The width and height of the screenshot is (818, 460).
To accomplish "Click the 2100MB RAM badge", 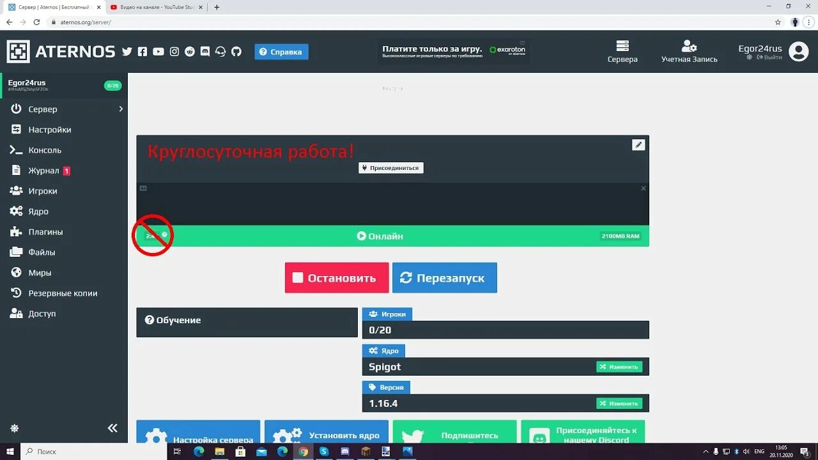I will click(x=620, y=236).
